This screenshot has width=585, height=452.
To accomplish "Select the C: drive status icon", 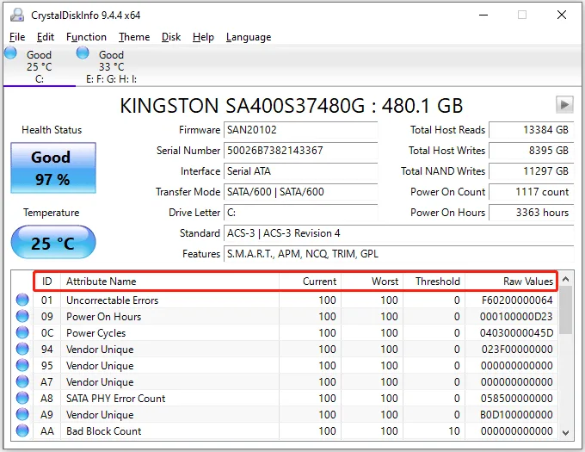I will 10,53.
